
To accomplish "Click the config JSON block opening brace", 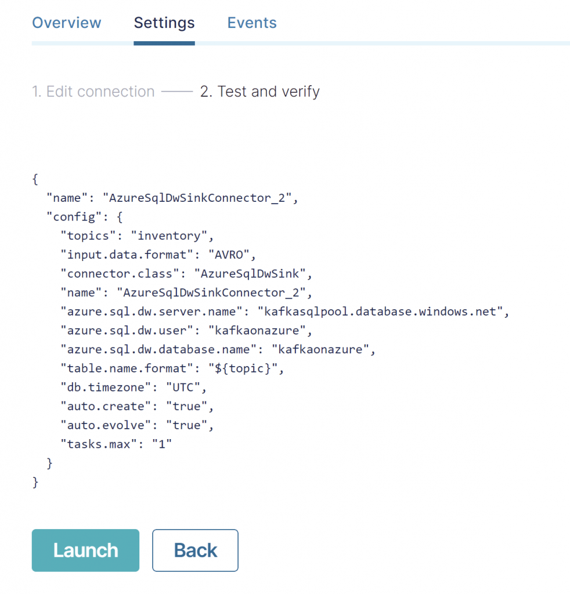I will click(x=115, y=216).
